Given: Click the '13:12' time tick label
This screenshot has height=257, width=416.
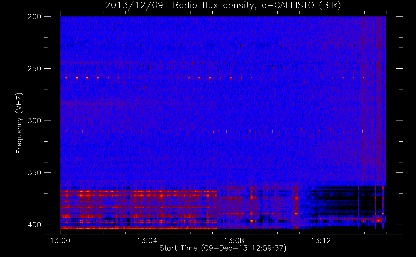Looking at the screenshot, I should click(321, 241).
